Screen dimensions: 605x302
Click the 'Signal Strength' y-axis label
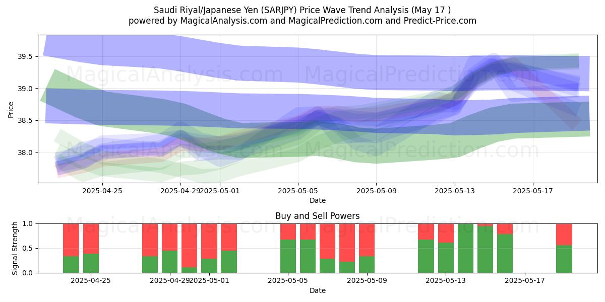15,248
